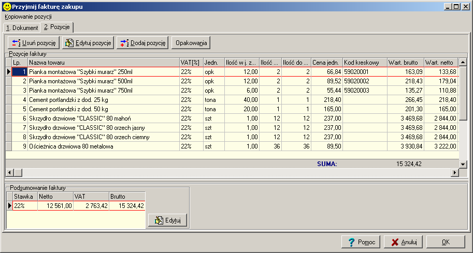Click net value cell 3 222,00
Screen dimensions: 473x253
coord(441,147)
